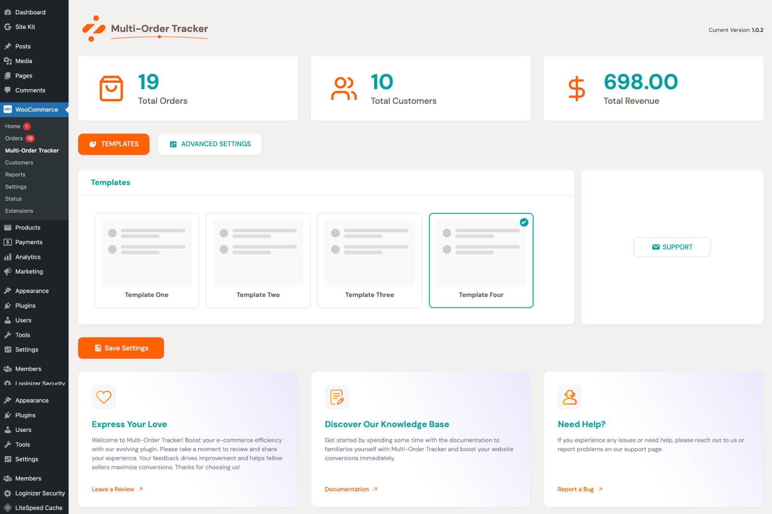772x514 pixels.
Task: Expand the Tools submenu
Action: point(22,334)
